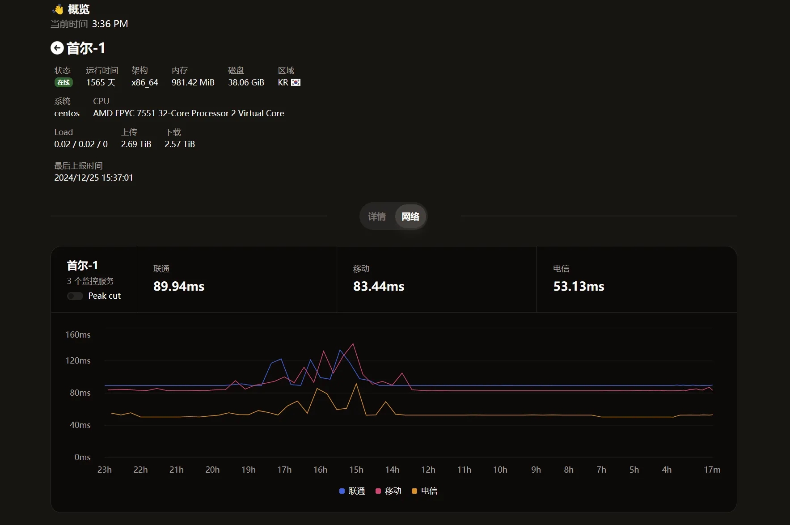
Task: Choose the 电信 53.13ms latency card
Action: (636, 279)
